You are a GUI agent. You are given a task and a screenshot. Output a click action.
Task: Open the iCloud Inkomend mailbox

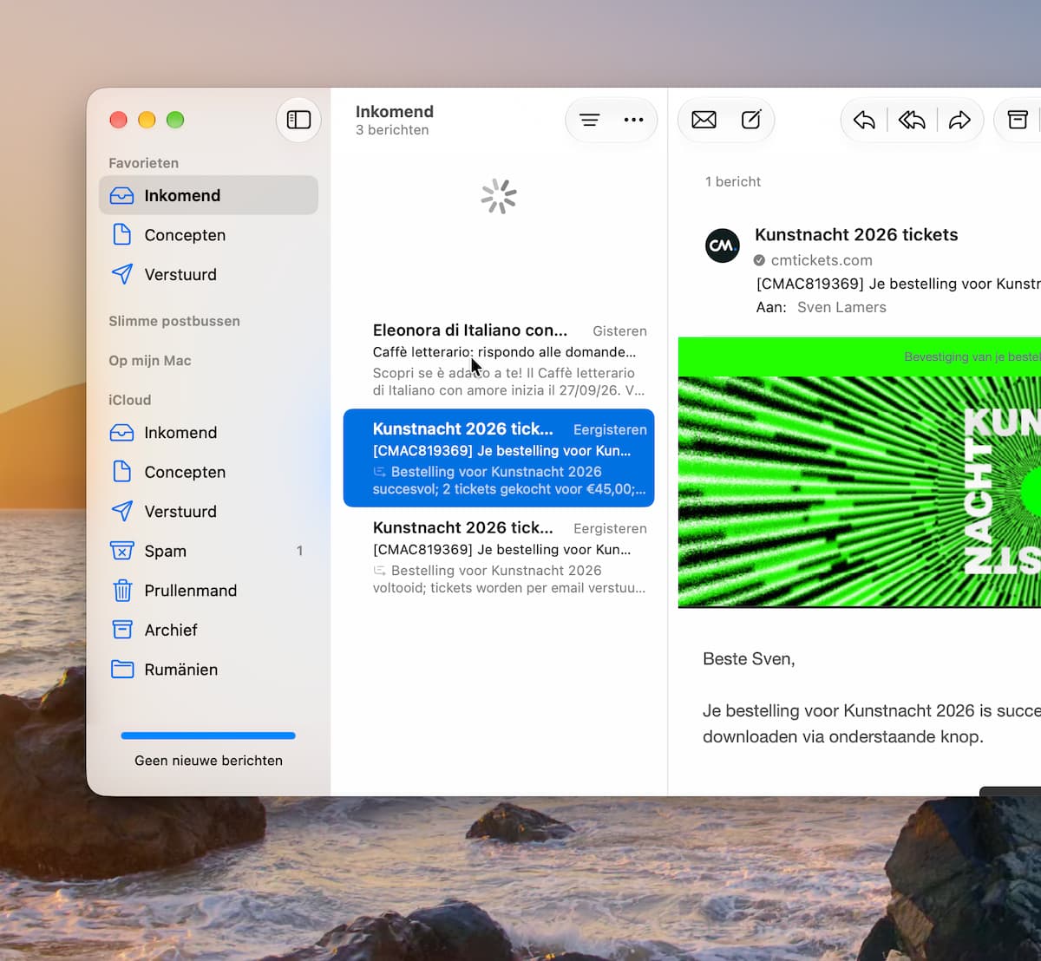tap(208, 432)
